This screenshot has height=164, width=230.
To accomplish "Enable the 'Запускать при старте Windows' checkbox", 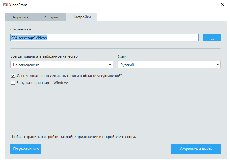I will [x=13, y=82].
